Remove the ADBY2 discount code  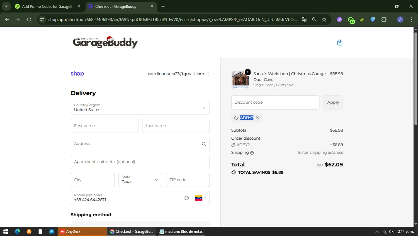click(258, 118)
